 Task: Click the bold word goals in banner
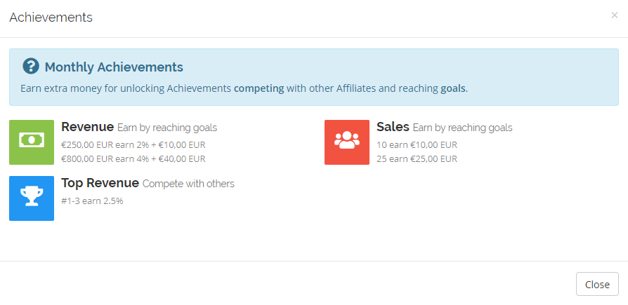point(453,88)
